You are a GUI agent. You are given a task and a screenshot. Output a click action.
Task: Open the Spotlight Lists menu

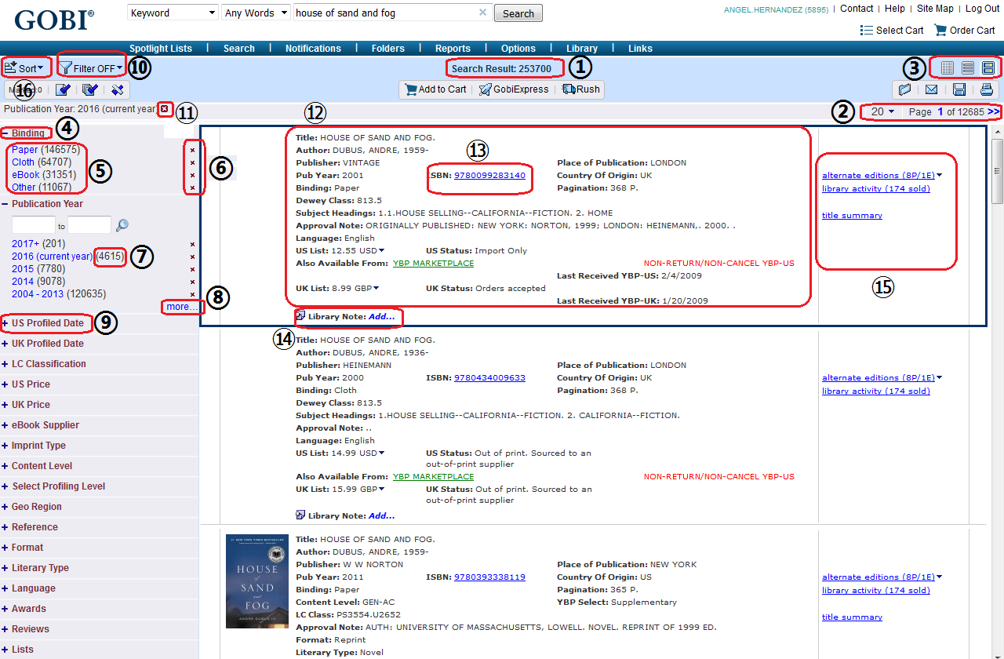(x=160, y=48)
